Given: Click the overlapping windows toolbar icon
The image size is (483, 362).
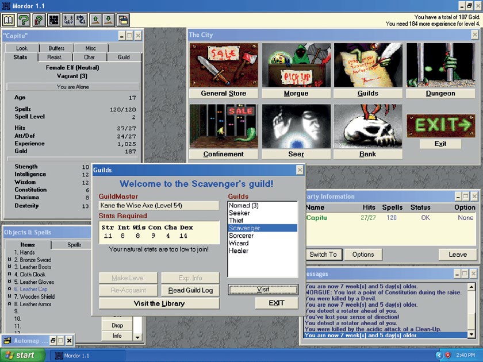Looking at the screenshot, I should (123, 20).
